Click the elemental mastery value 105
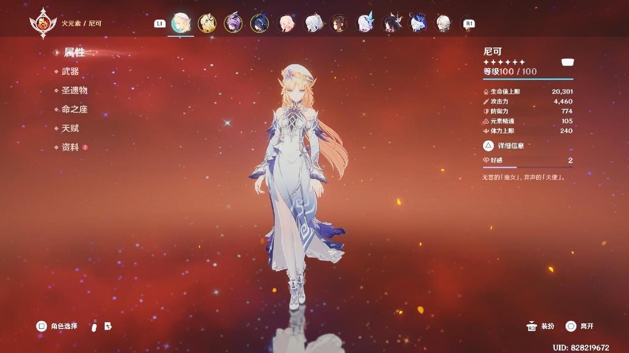 point(567,121)
